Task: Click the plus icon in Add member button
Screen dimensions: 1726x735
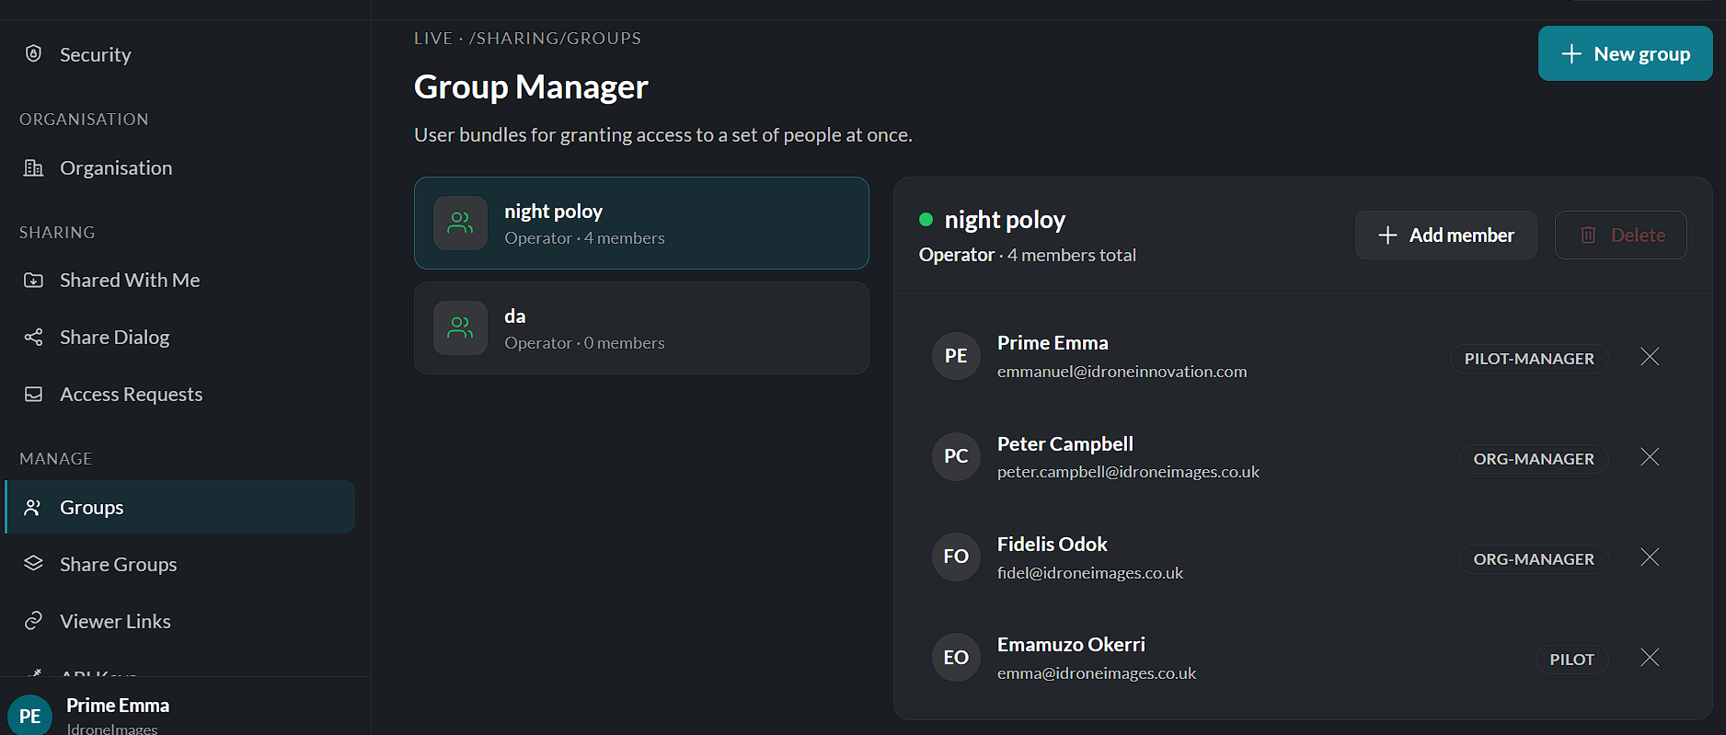Action: (x=1387, y=235)
